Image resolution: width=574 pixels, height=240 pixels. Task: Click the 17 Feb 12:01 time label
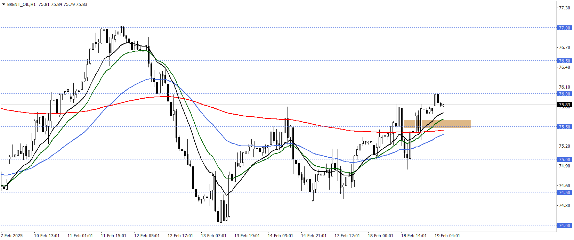347,235
